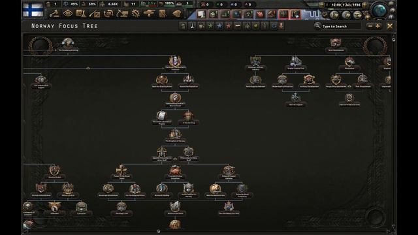Open the Trade menu icon
The image size is (418, 235).
108,13
